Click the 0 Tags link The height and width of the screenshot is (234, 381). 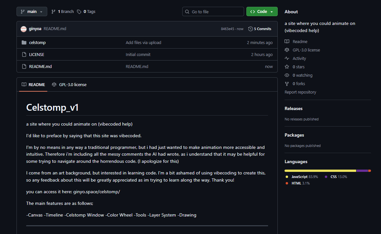(86, 12)
